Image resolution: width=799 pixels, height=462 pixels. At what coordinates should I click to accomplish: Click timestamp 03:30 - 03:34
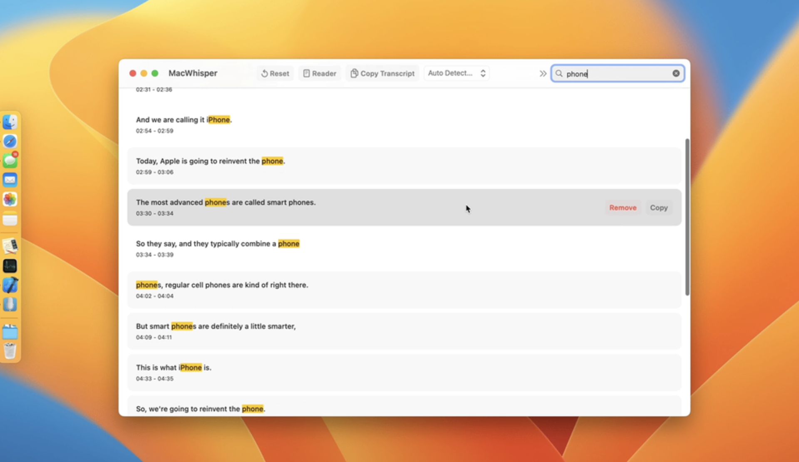click(x=154, y=213)
